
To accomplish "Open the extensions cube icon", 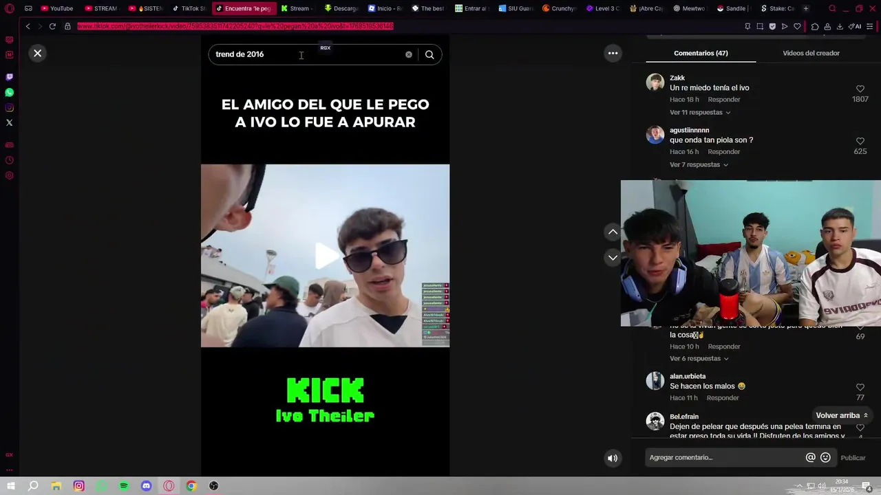I will pos(815,26).
